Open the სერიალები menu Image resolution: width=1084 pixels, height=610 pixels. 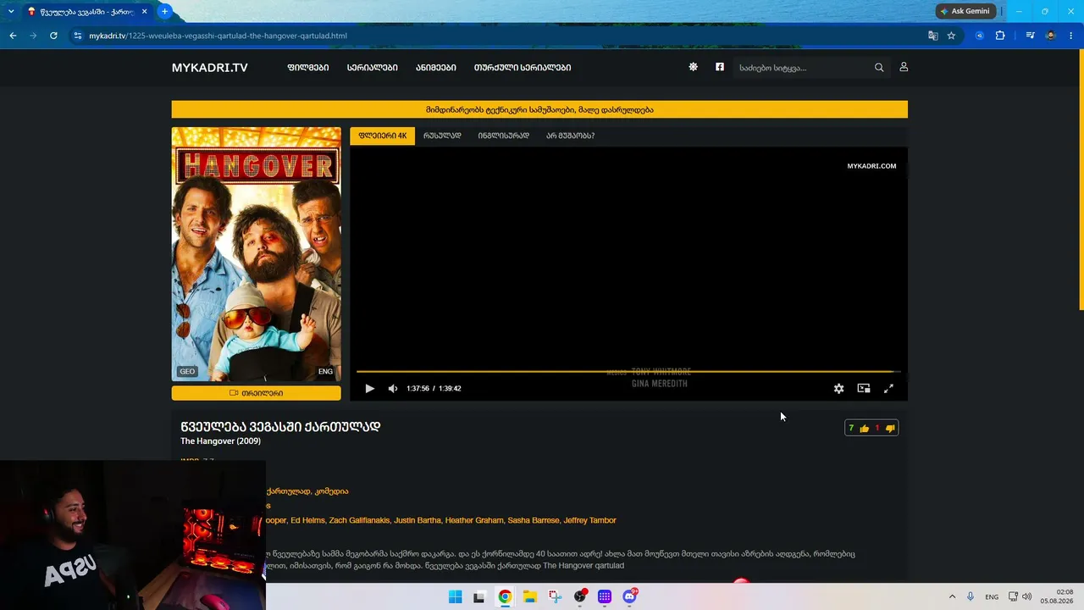372,68
